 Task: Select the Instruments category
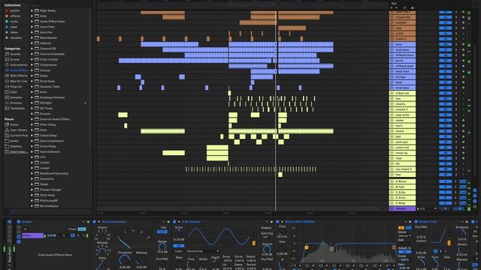pos(17,65)
